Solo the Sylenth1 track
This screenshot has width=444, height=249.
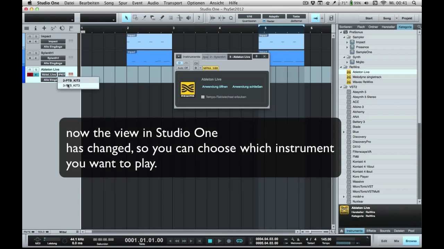click(35, 53)
